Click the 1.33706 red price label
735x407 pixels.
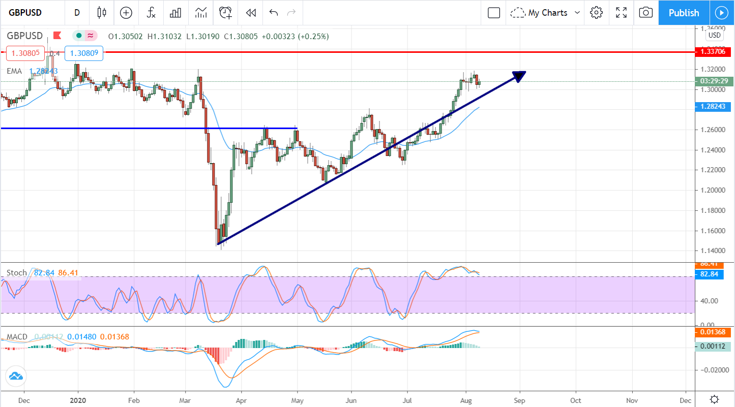pyautogui.click(x=713, y=51)
